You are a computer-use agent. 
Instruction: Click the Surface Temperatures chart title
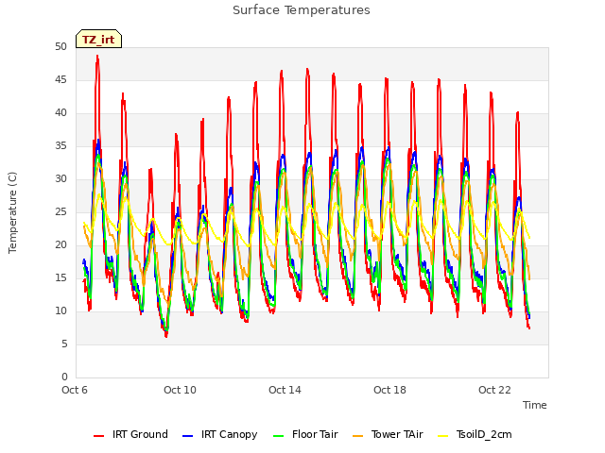(302, 10)
